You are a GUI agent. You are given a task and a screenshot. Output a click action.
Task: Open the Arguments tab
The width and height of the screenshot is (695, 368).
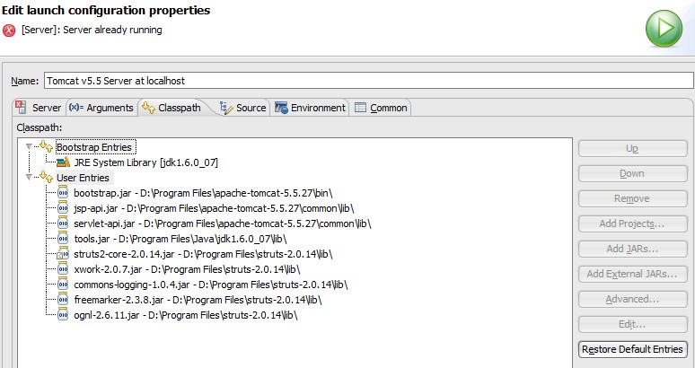pyautogui.click(x=101, y=108)
